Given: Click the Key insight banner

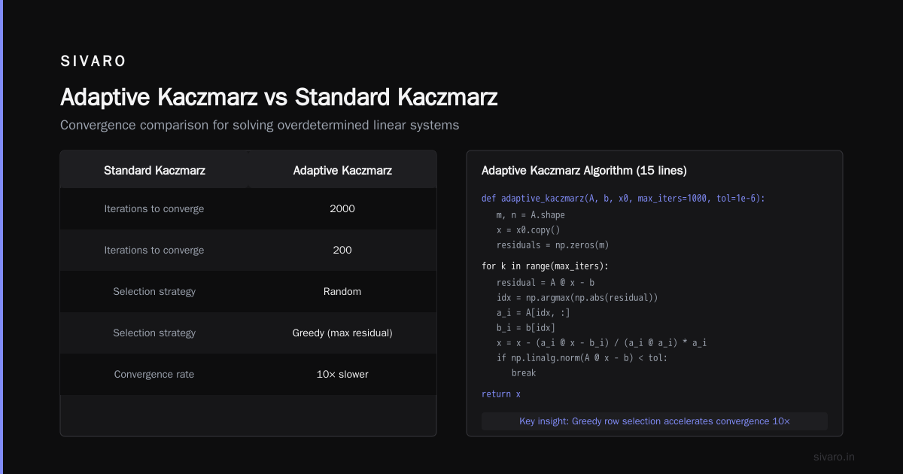Looking at the screenshot, I should click(x=655, y=421).
